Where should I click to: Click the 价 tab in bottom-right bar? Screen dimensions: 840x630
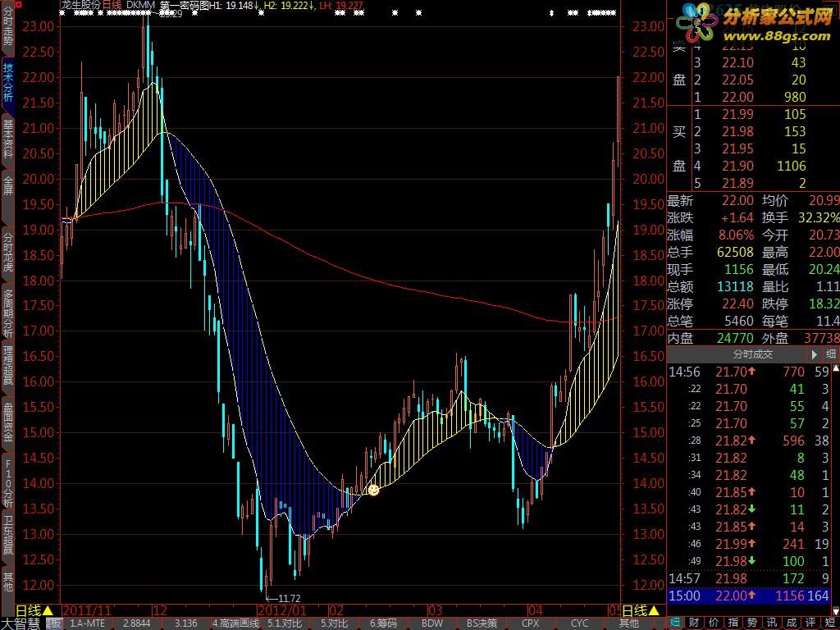point(713,623)
